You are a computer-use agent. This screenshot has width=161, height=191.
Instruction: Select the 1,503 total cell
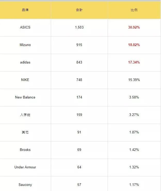79,27
